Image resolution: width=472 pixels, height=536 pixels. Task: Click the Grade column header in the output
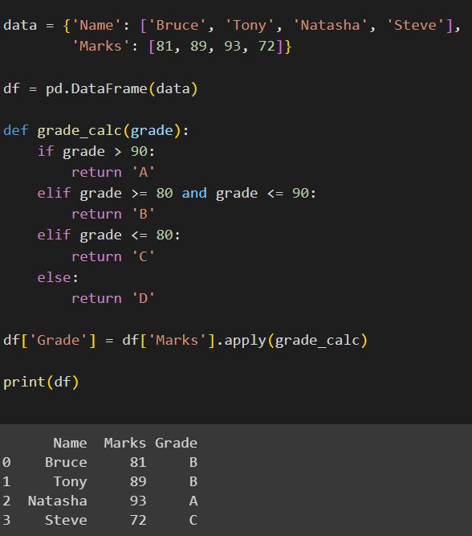point(177,443)
